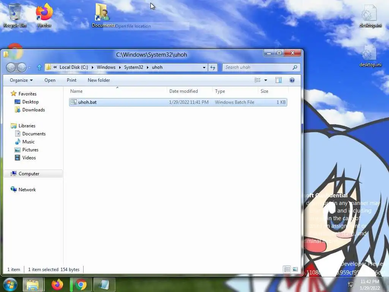Click the Explorer taskbar button

33,284
